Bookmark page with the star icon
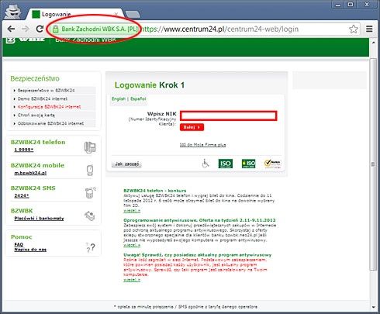Viewport: 380px width, 314px height. coord(354,29)
